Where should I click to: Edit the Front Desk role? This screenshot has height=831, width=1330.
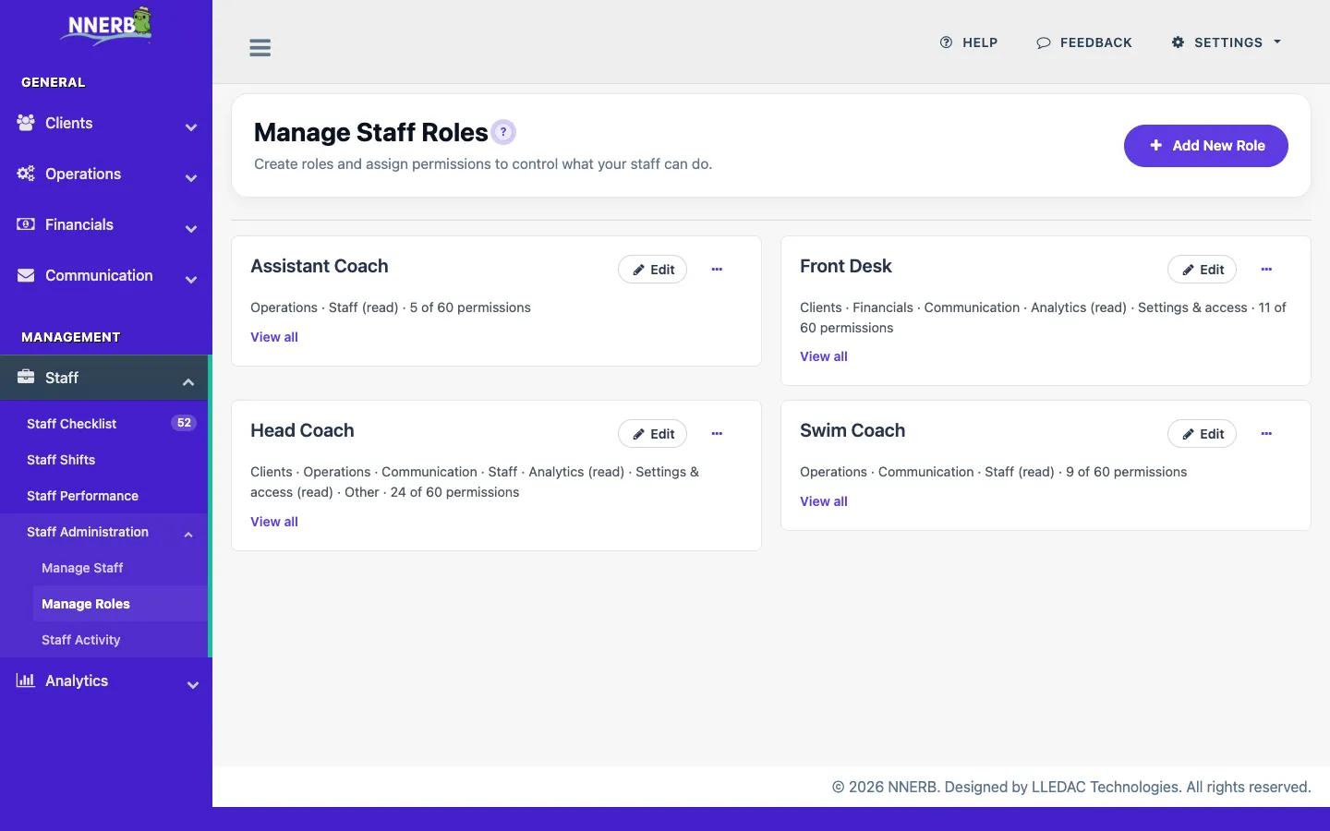point(1202,270)
